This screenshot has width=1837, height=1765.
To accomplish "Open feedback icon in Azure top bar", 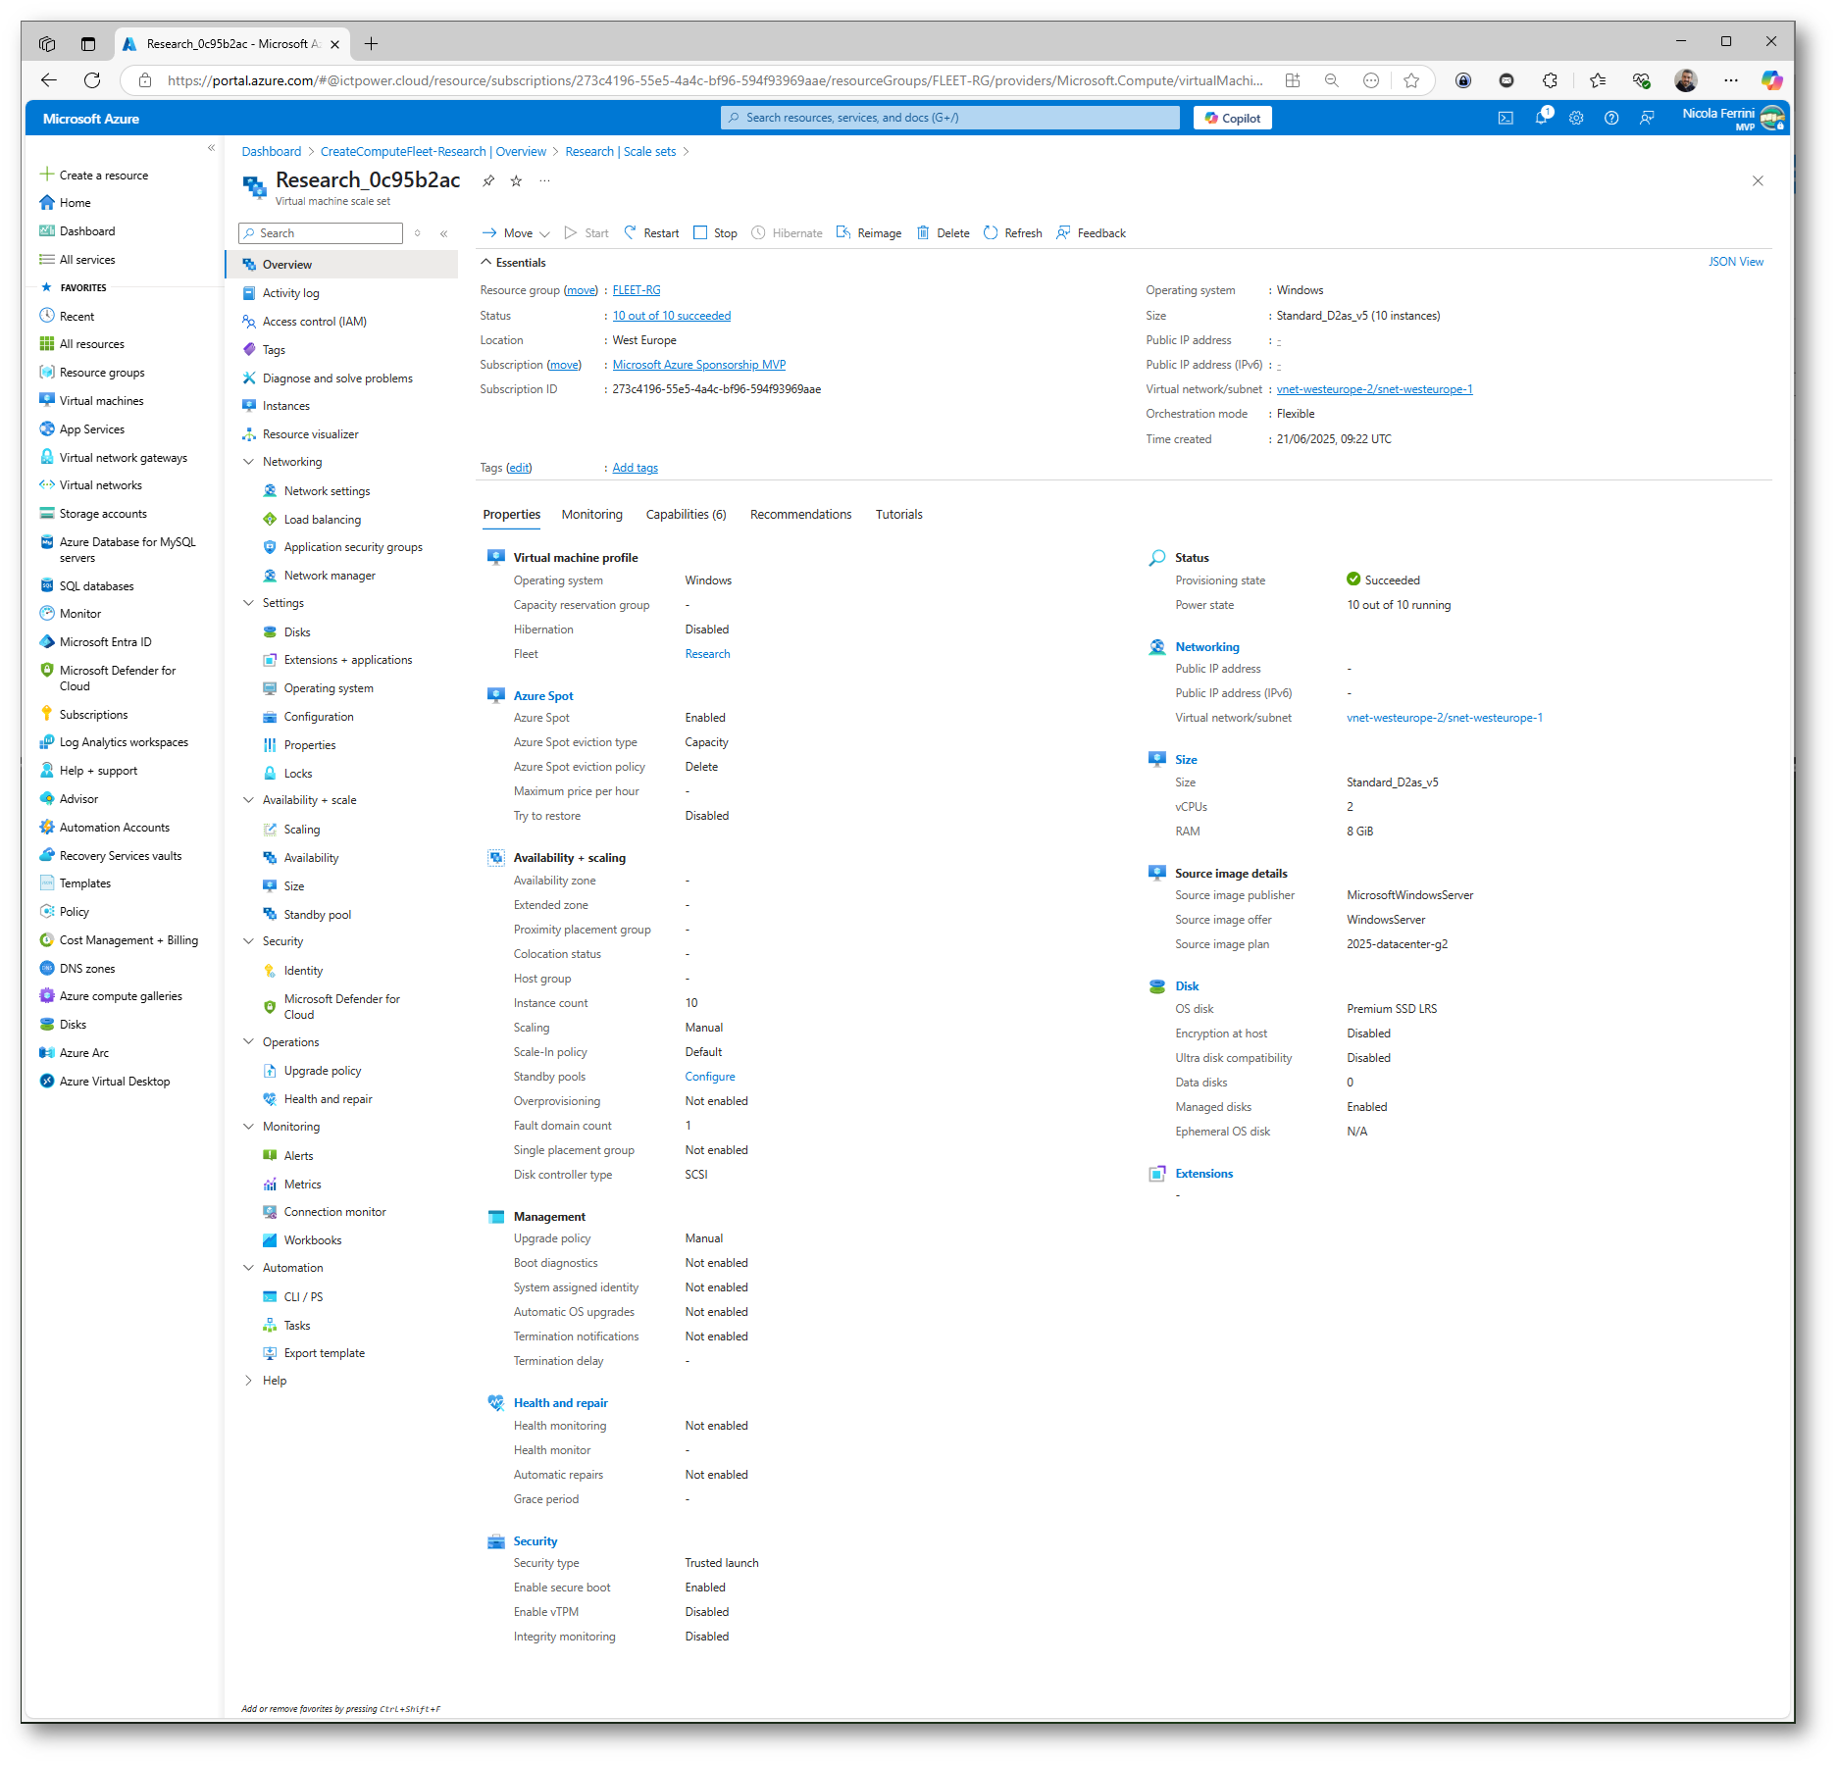I will [x=1647, y=119].
